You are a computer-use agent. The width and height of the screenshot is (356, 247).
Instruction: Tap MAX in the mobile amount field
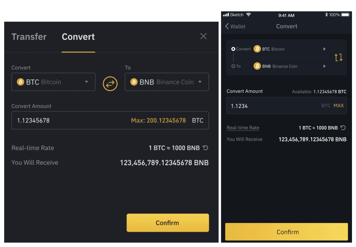tap(338, 106)
